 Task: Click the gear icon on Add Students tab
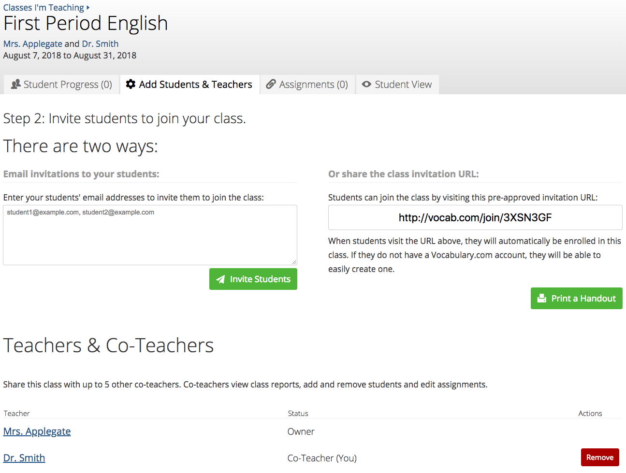pyautogui.click(x=131, y=84)
